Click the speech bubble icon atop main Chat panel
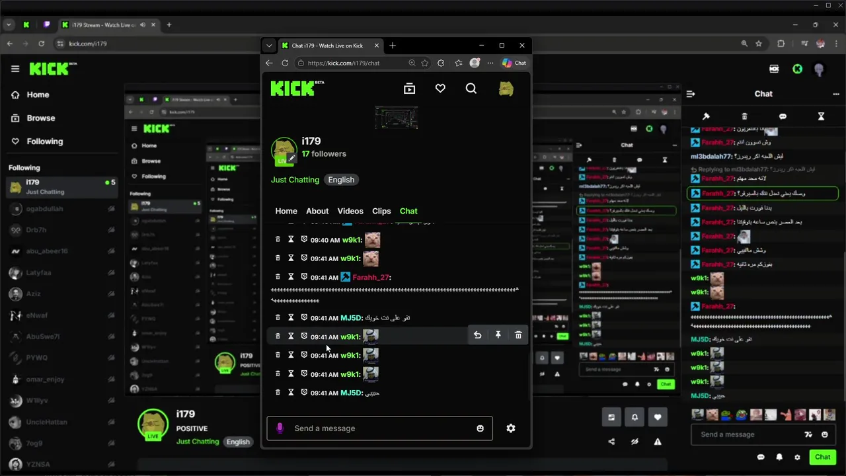Image resolution: width=846 pixels, height=476 pixels. (783, 116)
